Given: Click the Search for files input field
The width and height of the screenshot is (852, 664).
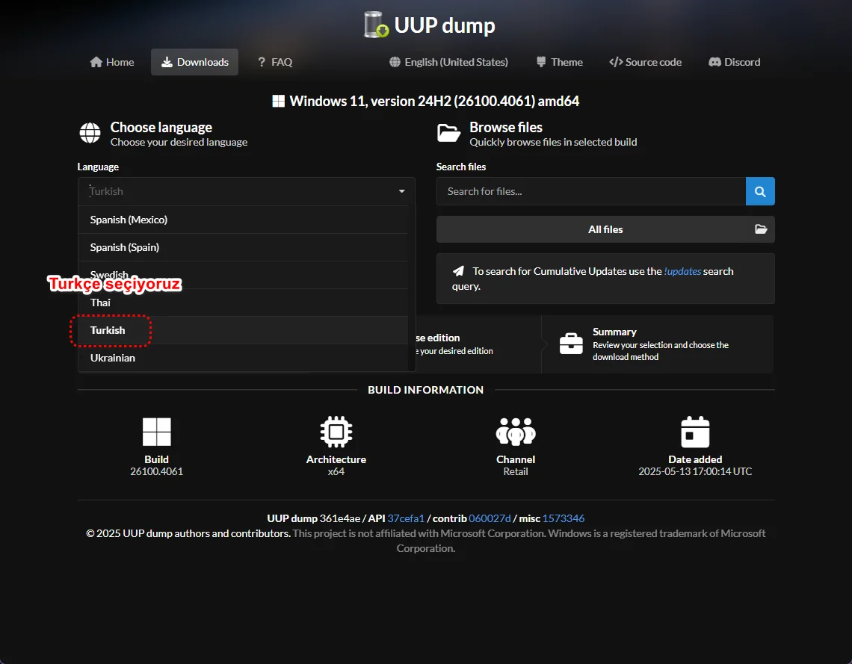Looking at the screenshot, I should coord(591,191).
